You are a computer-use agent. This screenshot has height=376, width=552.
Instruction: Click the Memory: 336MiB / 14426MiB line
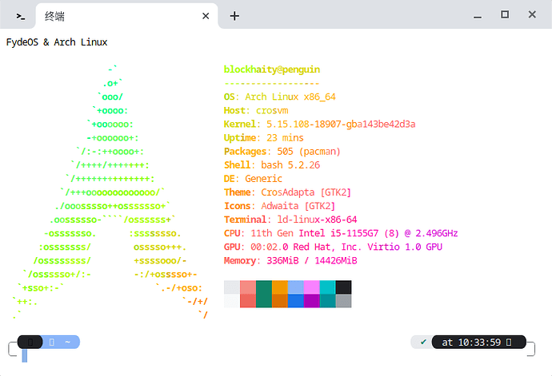click(x=290, y=261)
